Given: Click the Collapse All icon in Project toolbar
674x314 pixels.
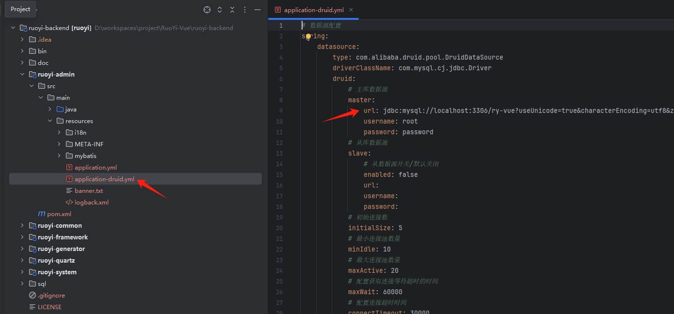Looking at the screenshot, I should tap(232, 10).
